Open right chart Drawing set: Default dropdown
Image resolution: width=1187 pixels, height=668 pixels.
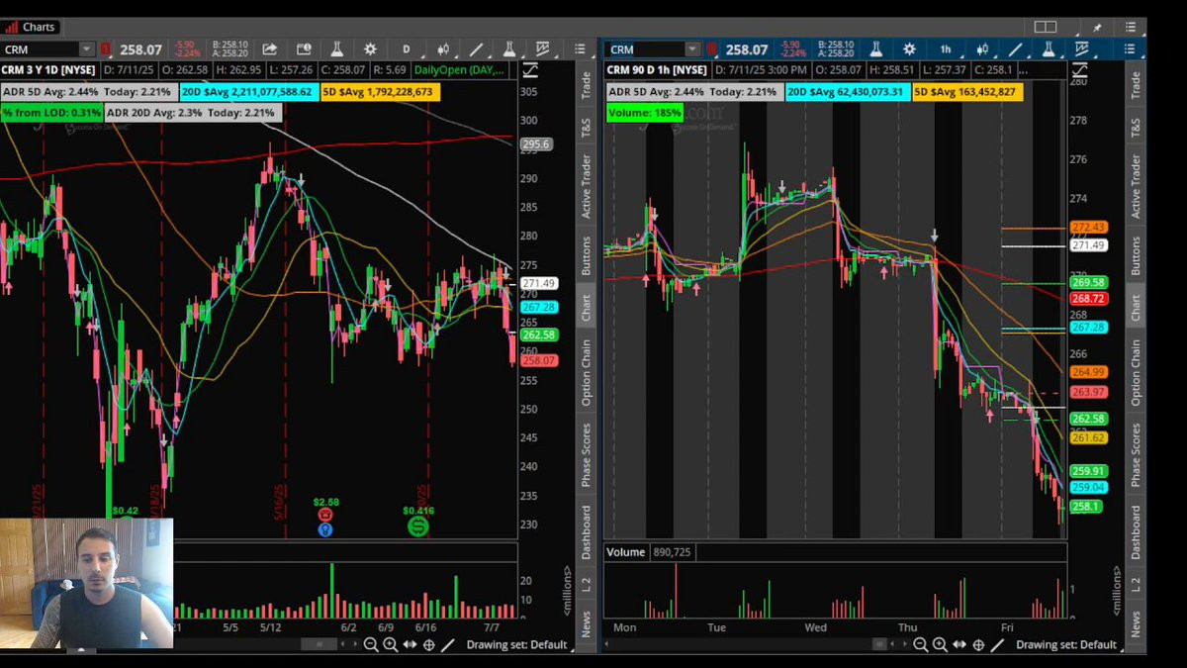(1066, 645)
